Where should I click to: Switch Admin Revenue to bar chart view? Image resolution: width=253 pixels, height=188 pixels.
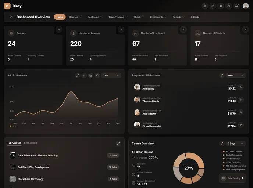(x=91, y=75)
